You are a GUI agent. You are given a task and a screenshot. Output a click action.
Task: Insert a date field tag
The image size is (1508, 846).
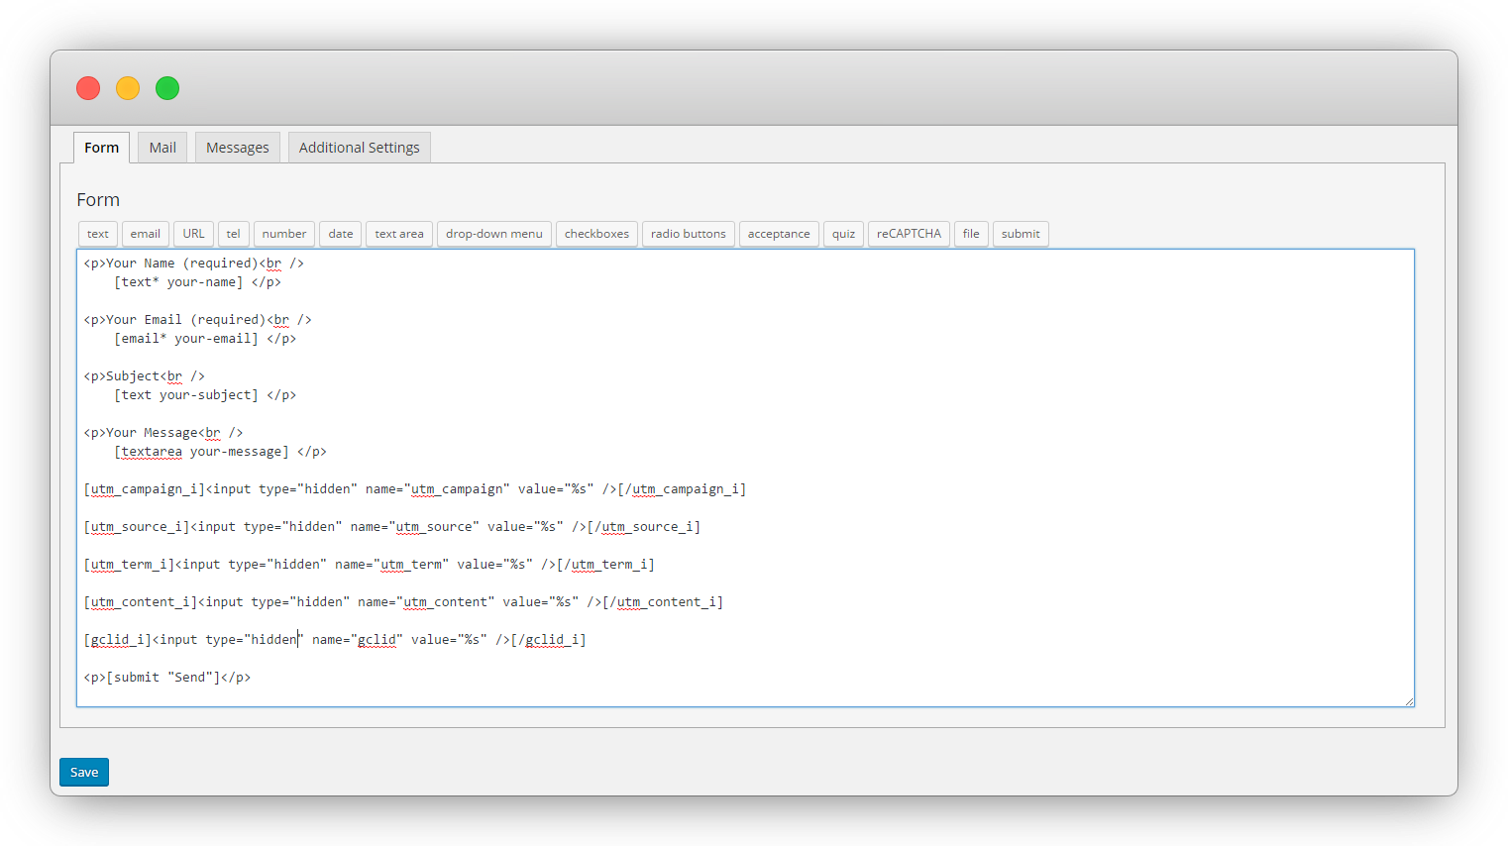click(341, 234)
